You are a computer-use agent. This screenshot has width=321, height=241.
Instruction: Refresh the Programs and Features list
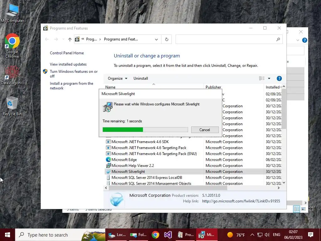point(167,39)
